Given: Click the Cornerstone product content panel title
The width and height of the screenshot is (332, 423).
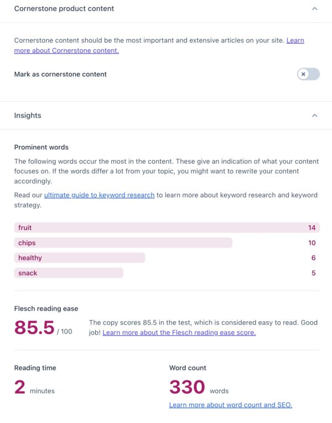Looking at the screenshot, I should tap(64, 9).
